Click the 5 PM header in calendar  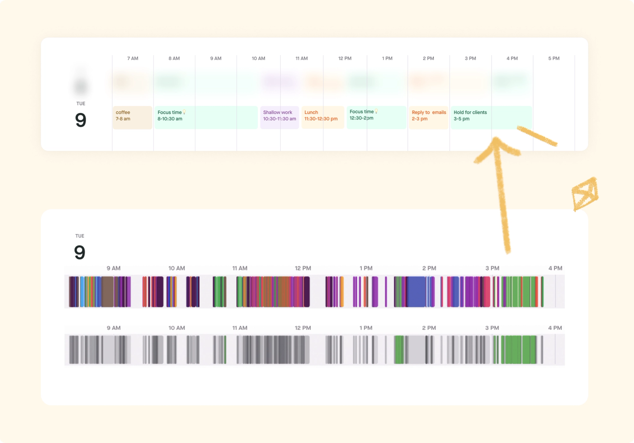(x=554, y=58)
